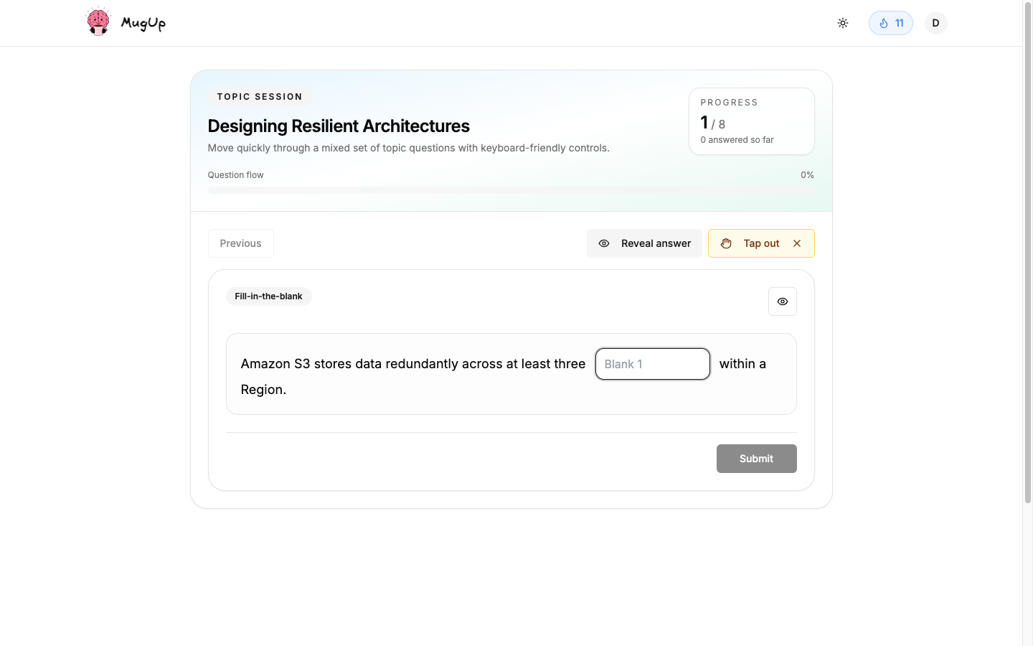Click the TOPIC SESSION label
Viewport: 1033px width, 646px height.
click(x=260, y=97)
